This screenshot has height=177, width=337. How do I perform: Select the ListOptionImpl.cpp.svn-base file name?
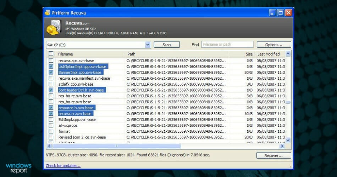[x=82, y=67]
